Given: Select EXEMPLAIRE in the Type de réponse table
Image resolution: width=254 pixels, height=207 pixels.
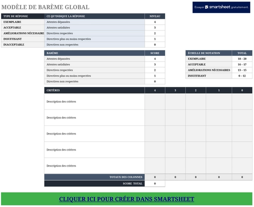Looking at the screenshot, I should coord(23,22).
